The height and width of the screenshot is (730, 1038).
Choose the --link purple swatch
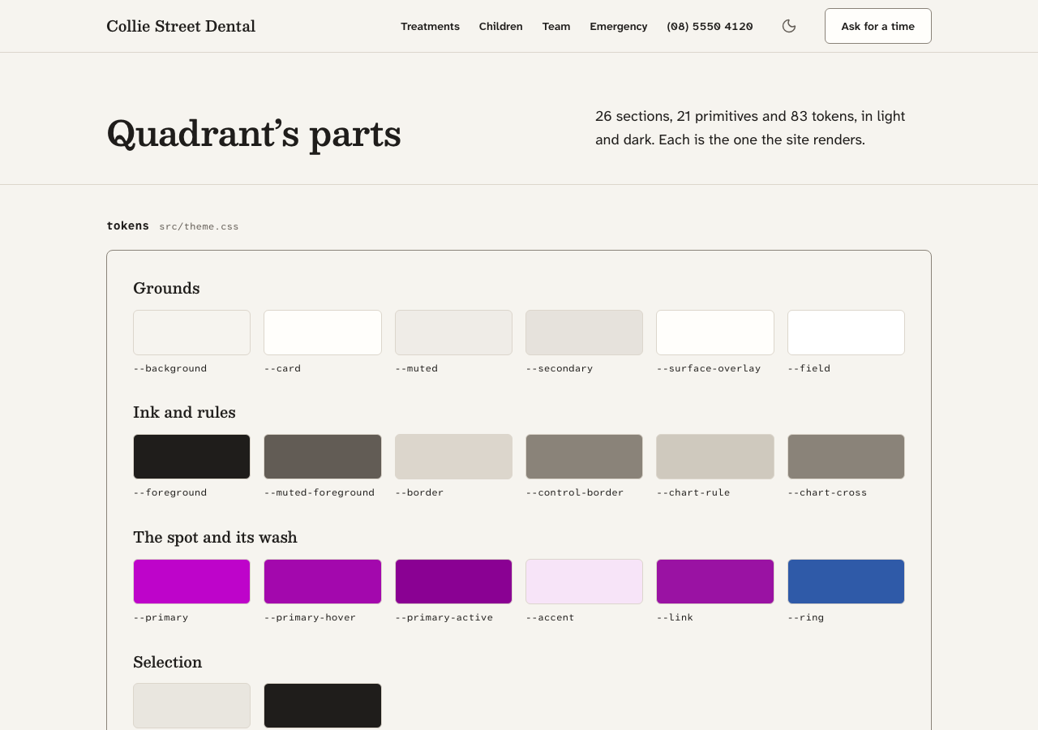tap(715, 582)
